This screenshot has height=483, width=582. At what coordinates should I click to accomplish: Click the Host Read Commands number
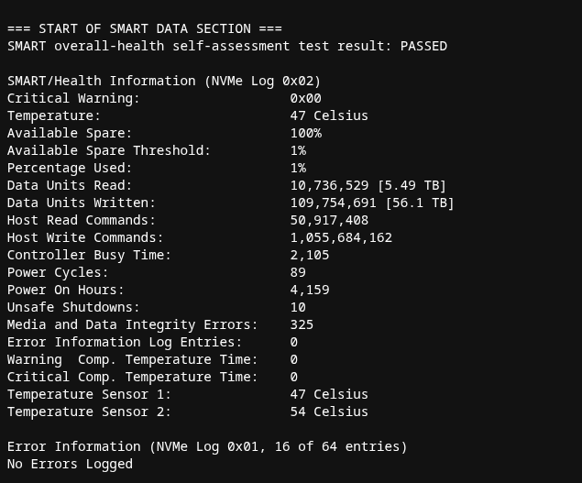(x=329, y=220)
